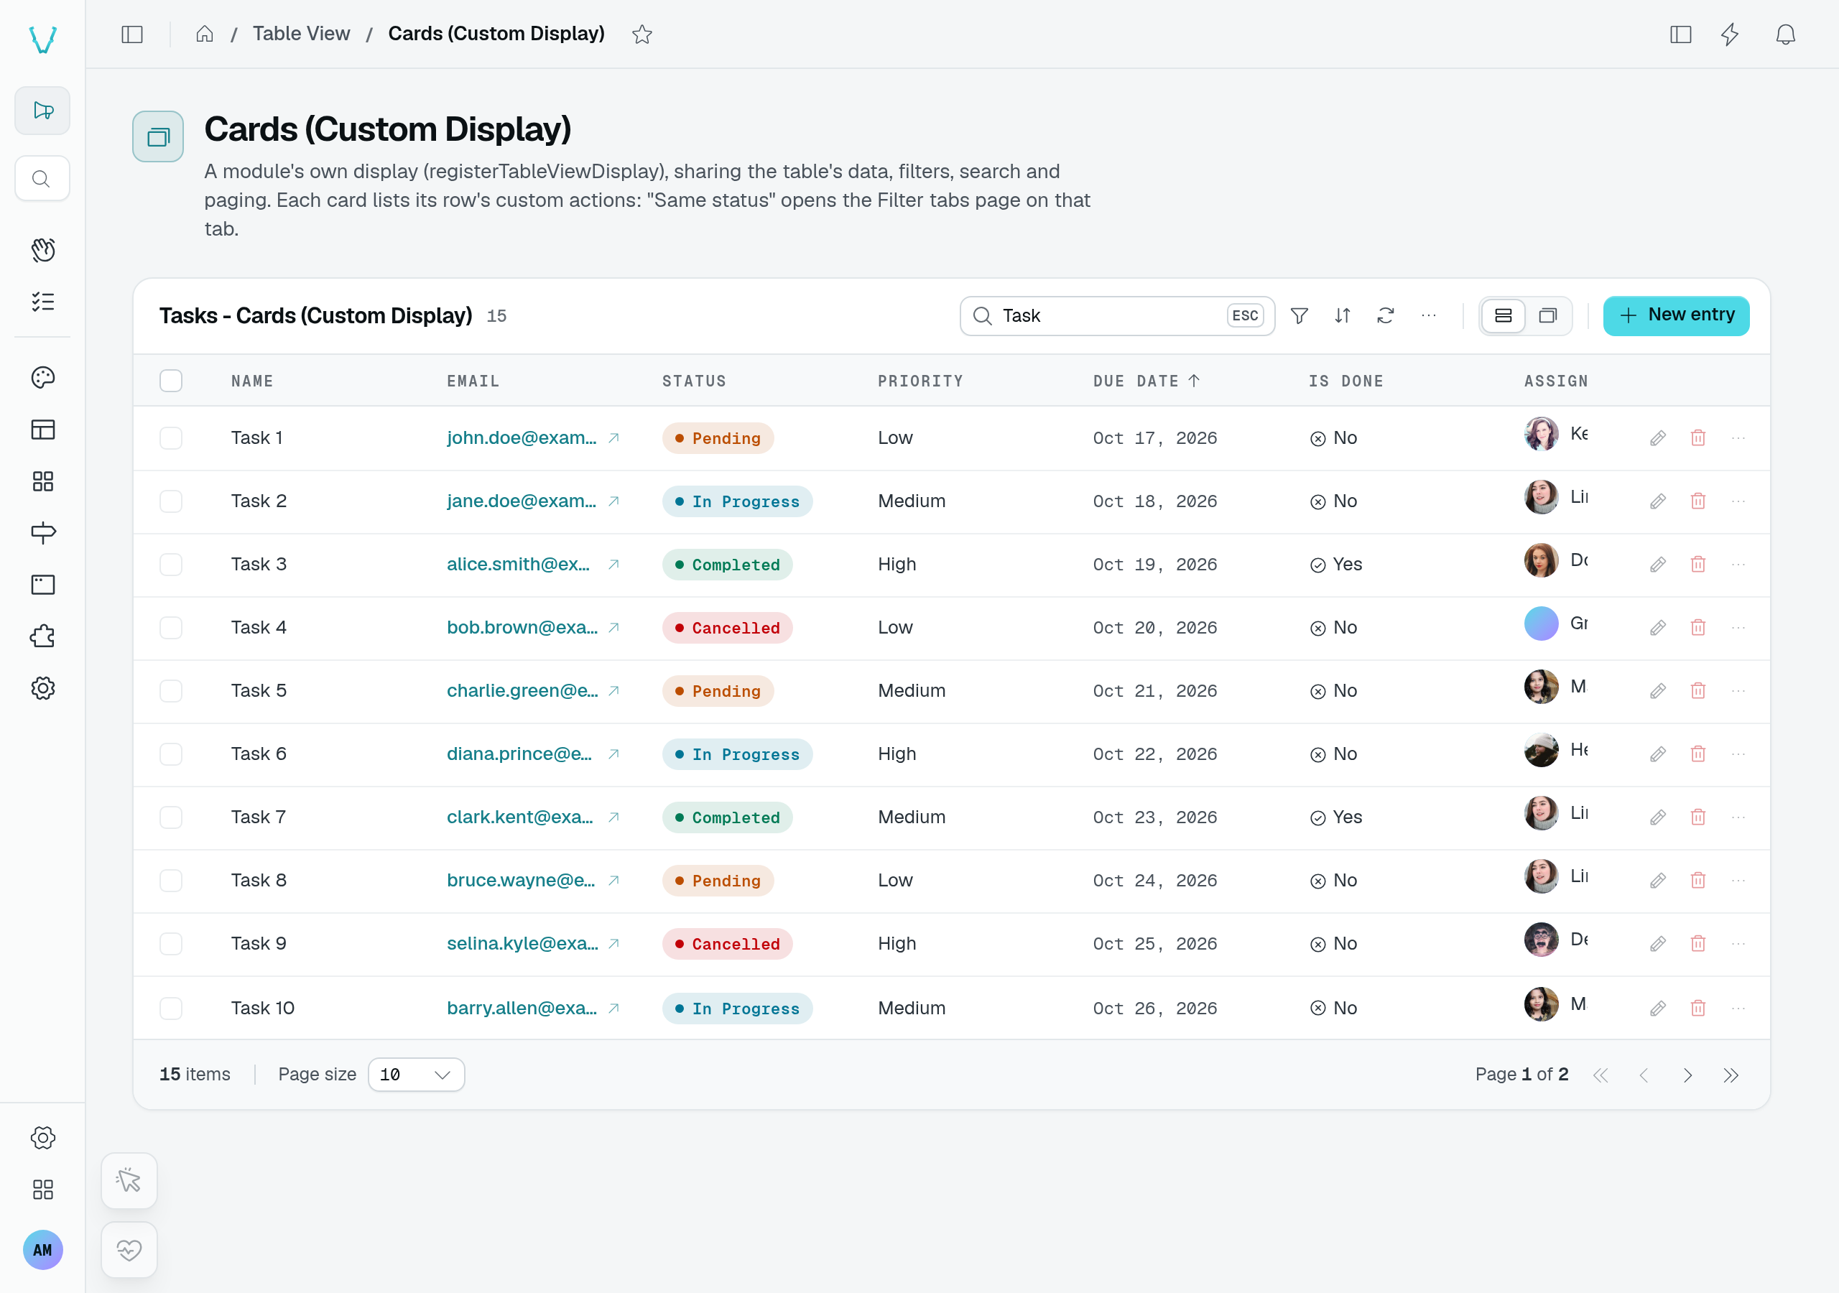Open the waving hand sidebar icon
Screen dimensions: 1839x1293
point(42,250)
